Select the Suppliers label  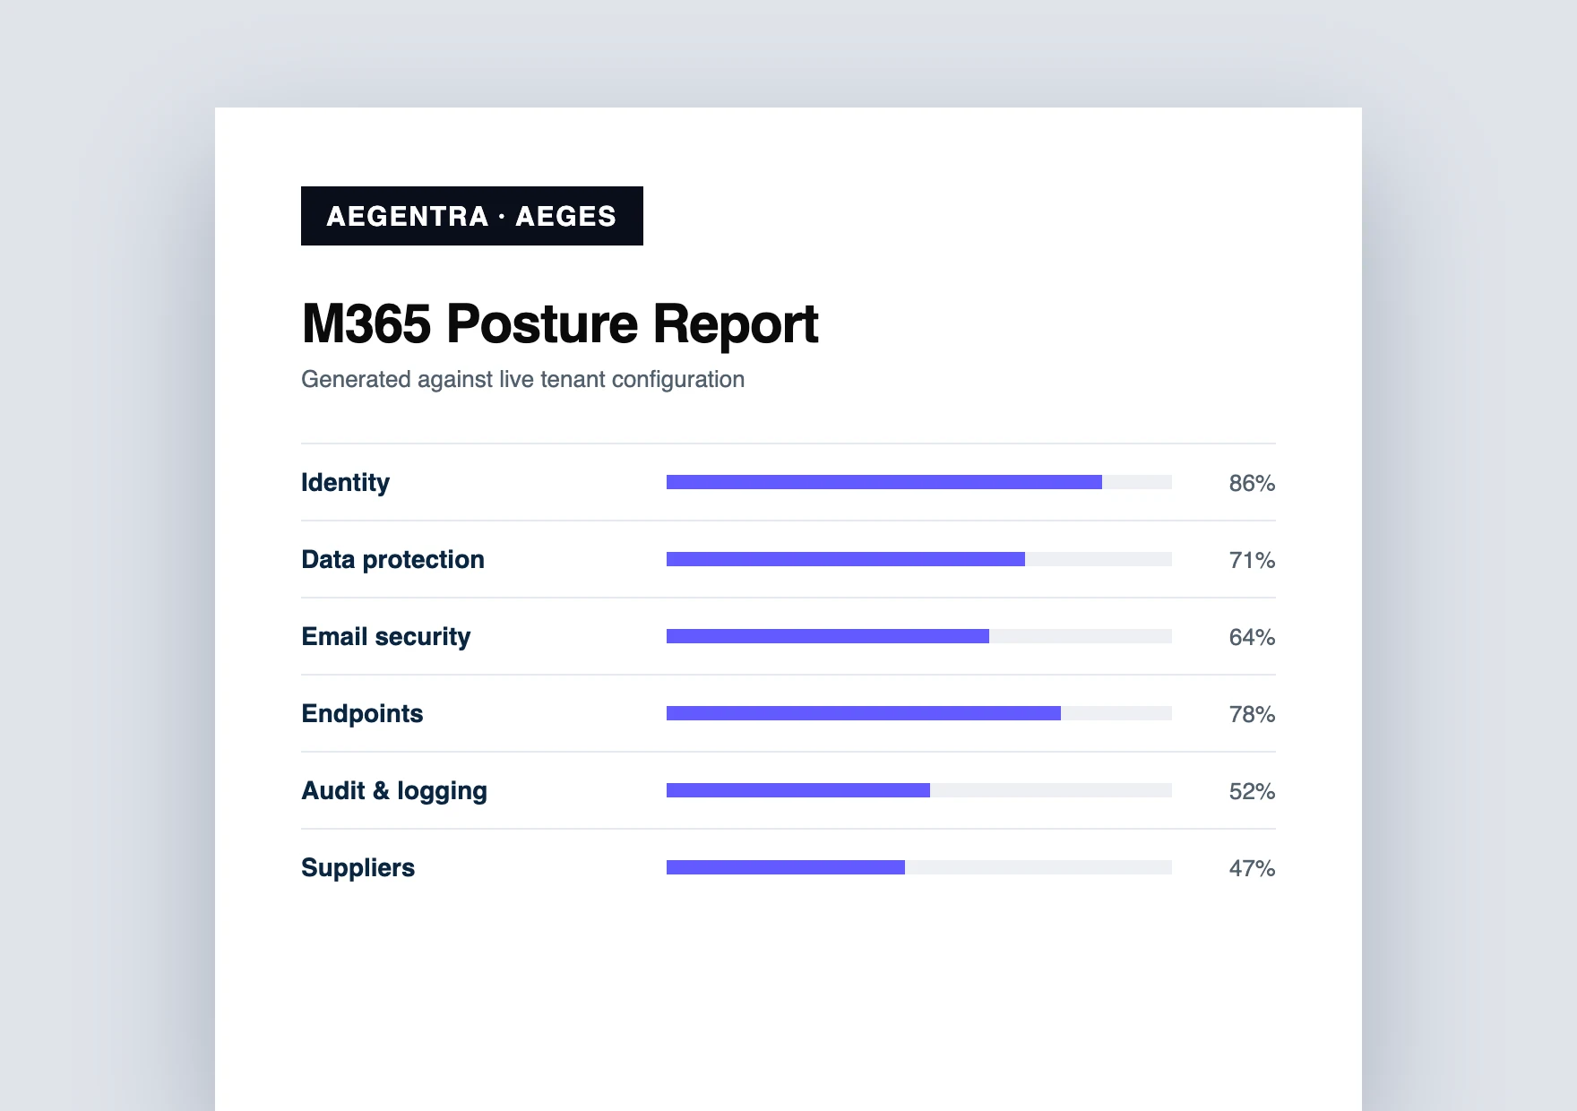[358, 867]
